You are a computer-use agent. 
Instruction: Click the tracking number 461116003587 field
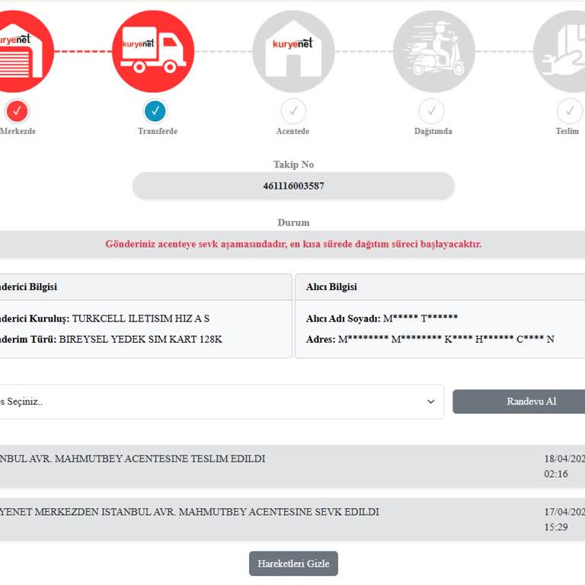pyautogui.click(x=293, y=186)
